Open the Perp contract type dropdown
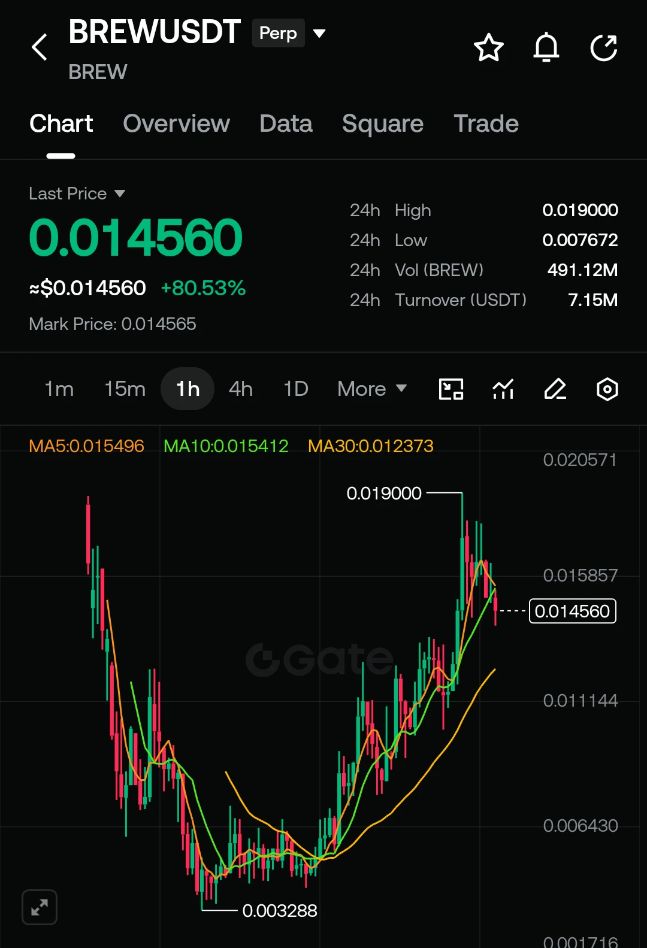Image resolution: width=647 pixels, height=948 pixels. pyautogui.click(x=289, y=33)
